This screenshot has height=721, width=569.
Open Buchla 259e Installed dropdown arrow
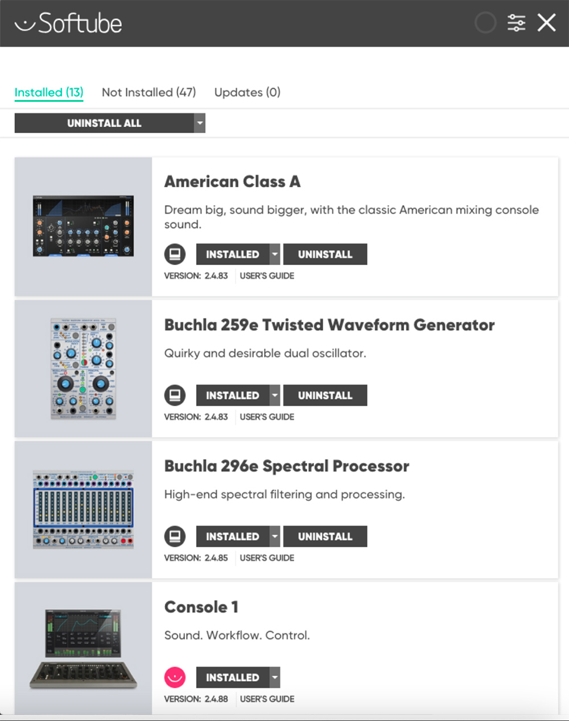tap(275, 395)
